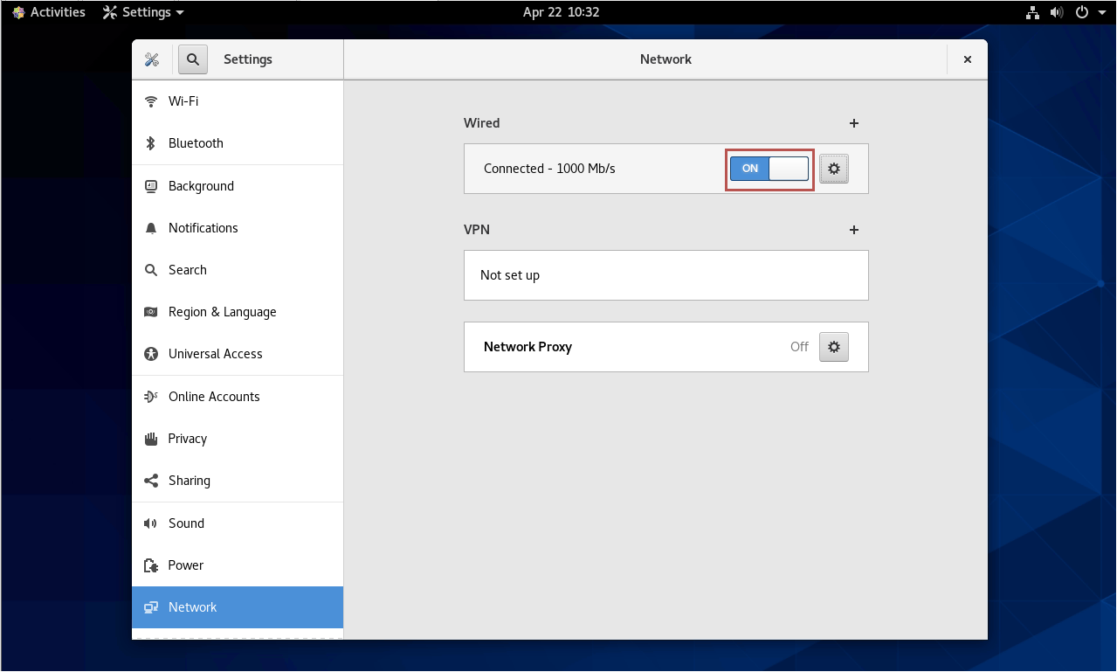Click the Search magnifier icon in sidebar list
The height and width of the screenshot is (672, 1117).
(151, 270)
